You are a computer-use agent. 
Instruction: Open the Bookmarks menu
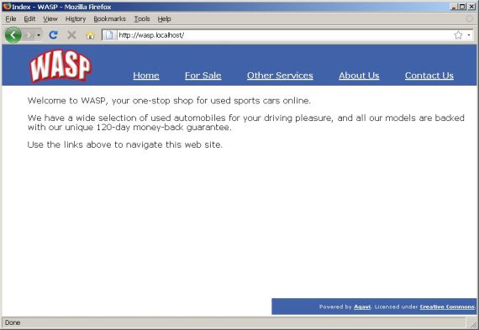coord(110,19)
